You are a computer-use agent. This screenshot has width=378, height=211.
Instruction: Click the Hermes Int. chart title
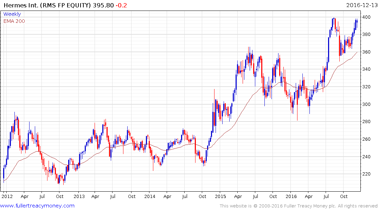[47, 5]
